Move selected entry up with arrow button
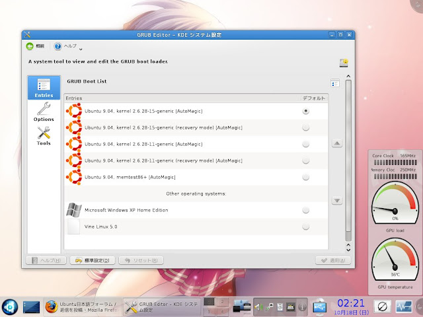 pos(337,143)
